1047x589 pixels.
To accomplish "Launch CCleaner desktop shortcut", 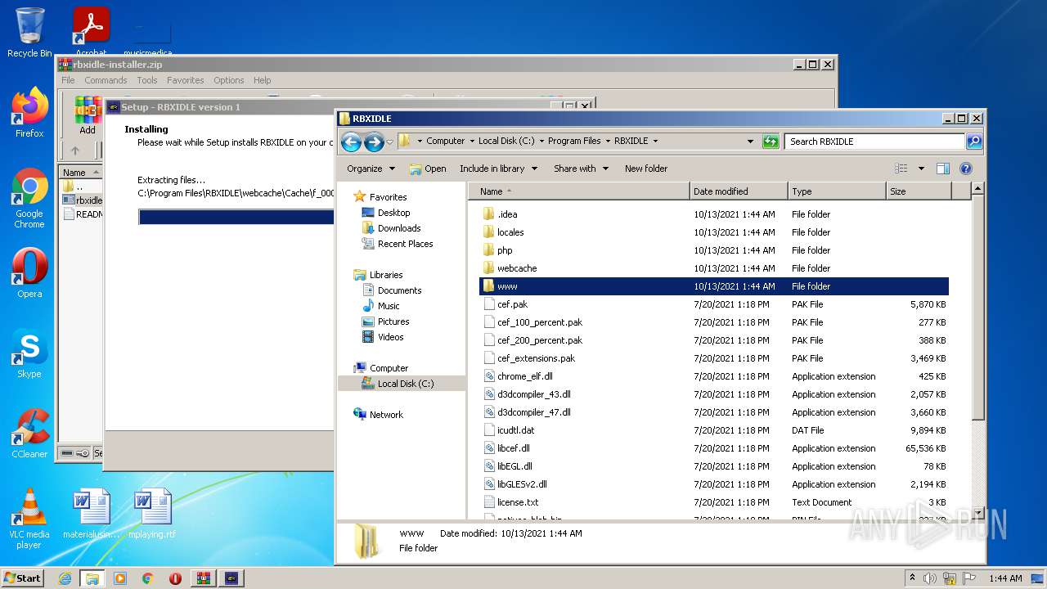I will (29, 434).
